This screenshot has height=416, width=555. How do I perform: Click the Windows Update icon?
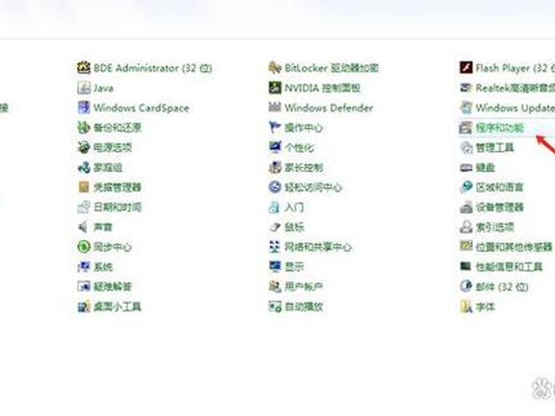point(466,107)
